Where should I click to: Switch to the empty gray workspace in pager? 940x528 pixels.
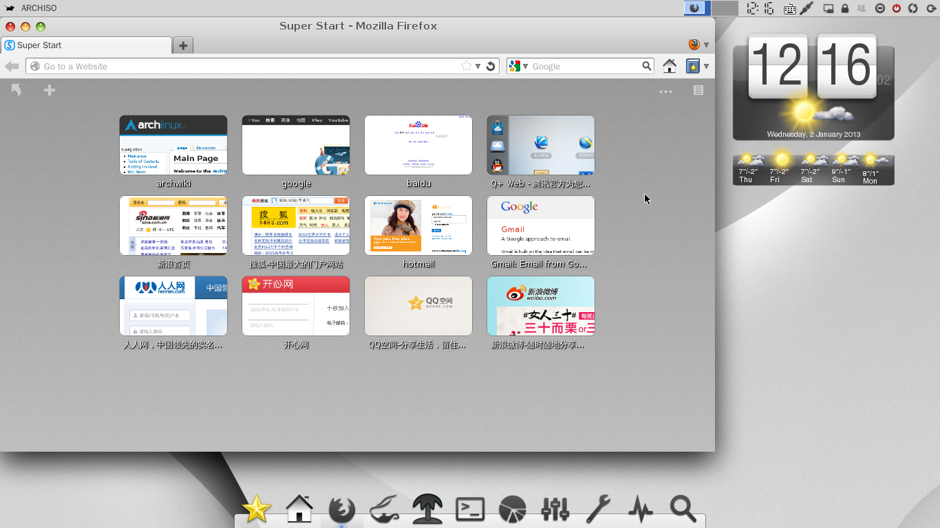click(x=725, y=8)
